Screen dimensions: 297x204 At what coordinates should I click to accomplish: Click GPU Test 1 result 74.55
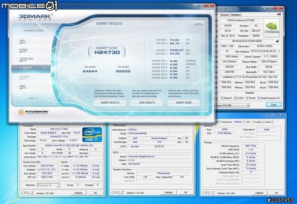174,40
